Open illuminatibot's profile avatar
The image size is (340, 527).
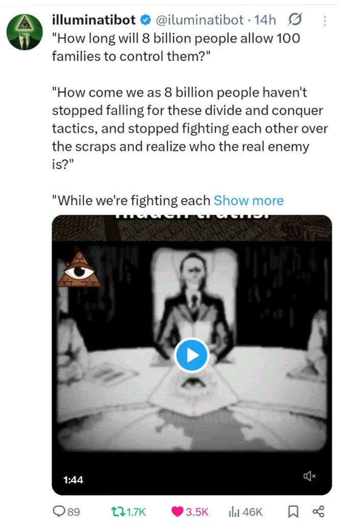tap(24, 32)
